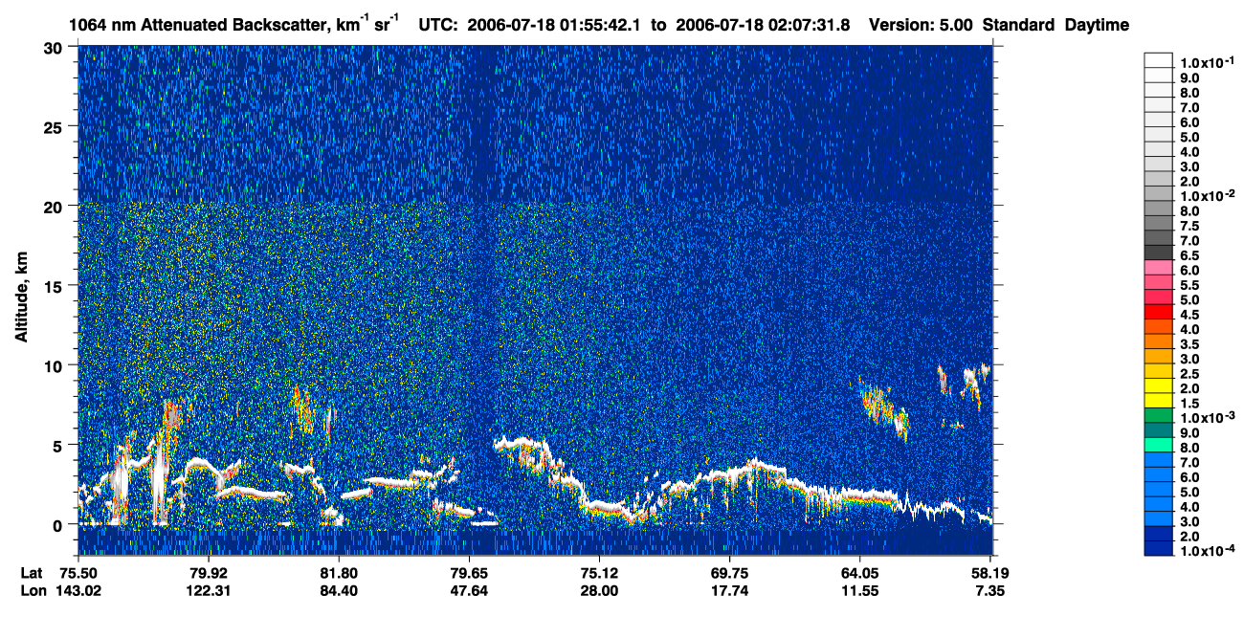Click the color scale label "1.0x10-4"
This screenshot has height=638, width=1244.
click(x=1207, y=550)
